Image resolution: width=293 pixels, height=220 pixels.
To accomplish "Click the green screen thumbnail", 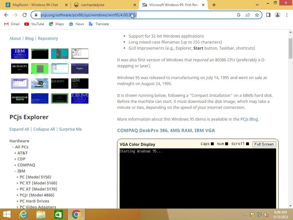I will tap(40, 69).
